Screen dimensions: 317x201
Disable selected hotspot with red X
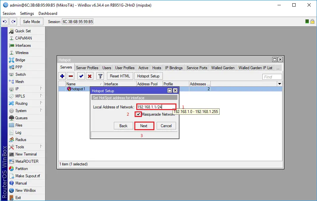(x=90, y=76)
